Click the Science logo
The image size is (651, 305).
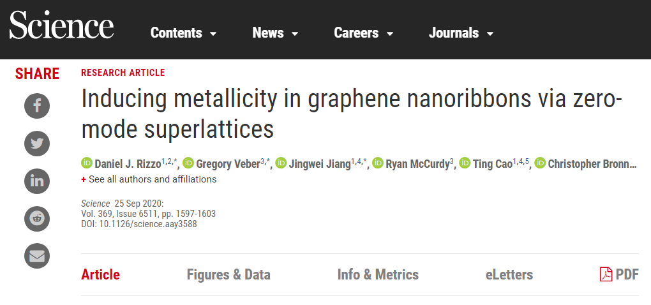coord(61,27)
